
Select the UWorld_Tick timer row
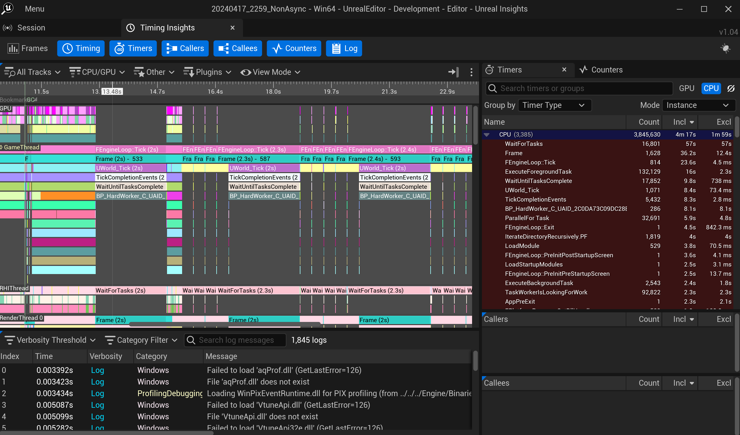pos(608,190)
